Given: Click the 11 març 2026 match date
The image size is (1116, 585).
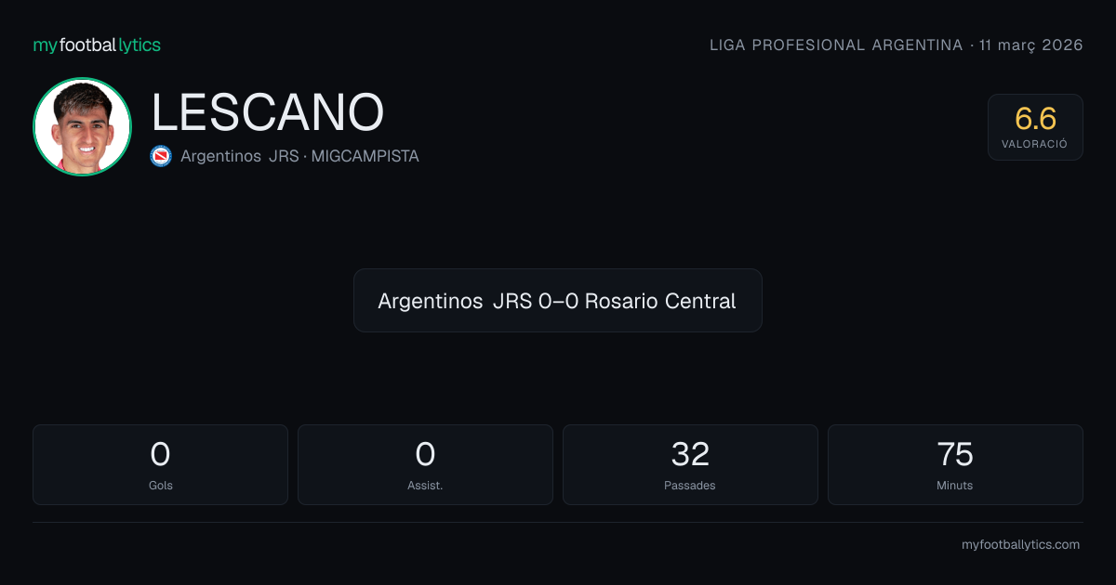Looking at the screenshot, I should [x=1030, y=45].
